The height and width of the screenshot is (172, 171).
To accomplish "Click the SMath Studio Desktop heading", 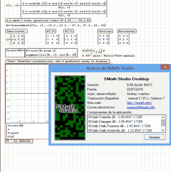I will pyautogui.click(x=126, y=79).
